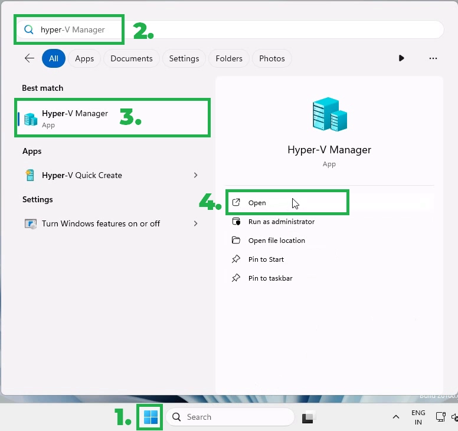Switch to the Documents filter tab
The width and height of the screenshot is (458, 431).
[x=131, y=58]
